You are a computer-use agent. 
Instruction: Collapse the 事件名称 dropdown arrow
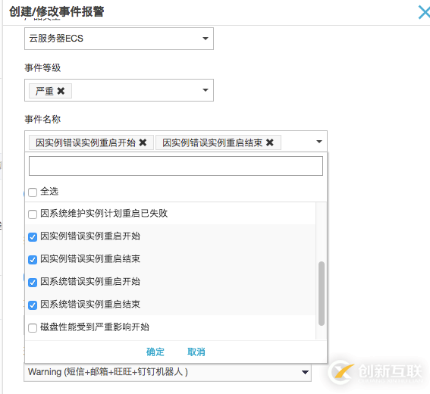pos(319,142)
